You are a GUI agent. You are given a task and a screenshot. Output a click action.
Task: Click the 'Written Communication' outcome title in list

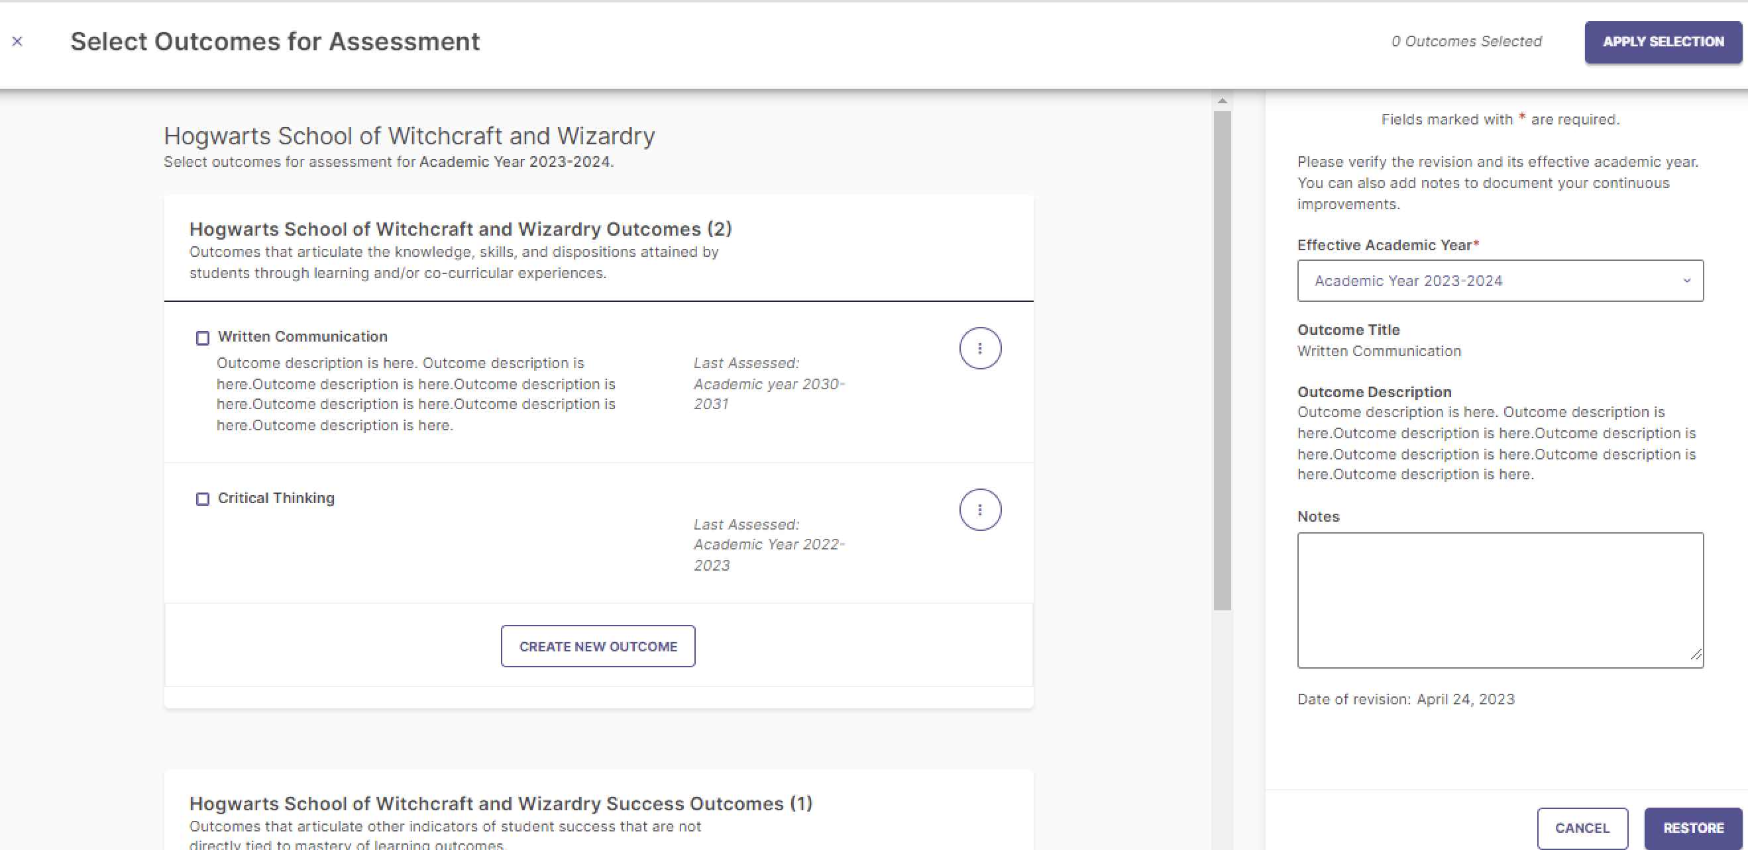pyautogui.click(x=303, y=336)
